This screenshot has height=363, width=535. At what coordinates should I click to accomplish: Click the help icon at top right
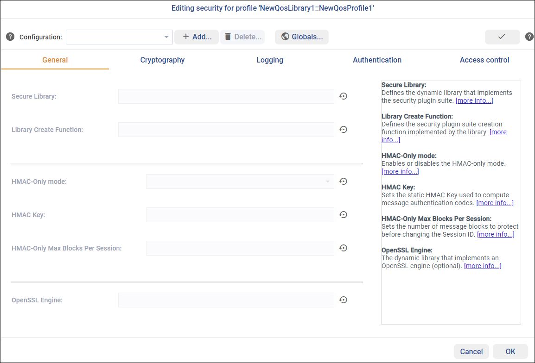point(529,37)
